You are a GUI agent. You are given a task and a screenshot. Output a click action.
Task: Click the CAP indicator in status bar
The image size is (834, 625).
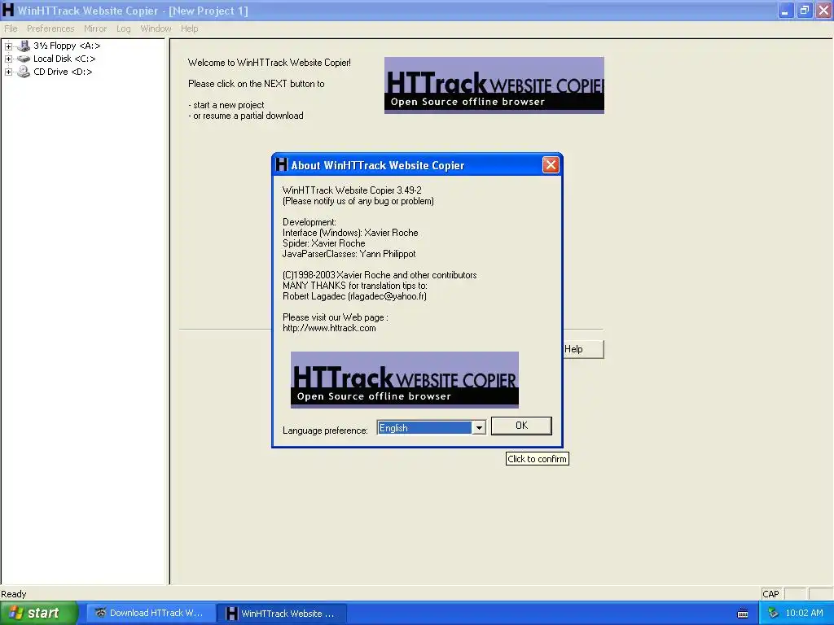tap(770, 594)
